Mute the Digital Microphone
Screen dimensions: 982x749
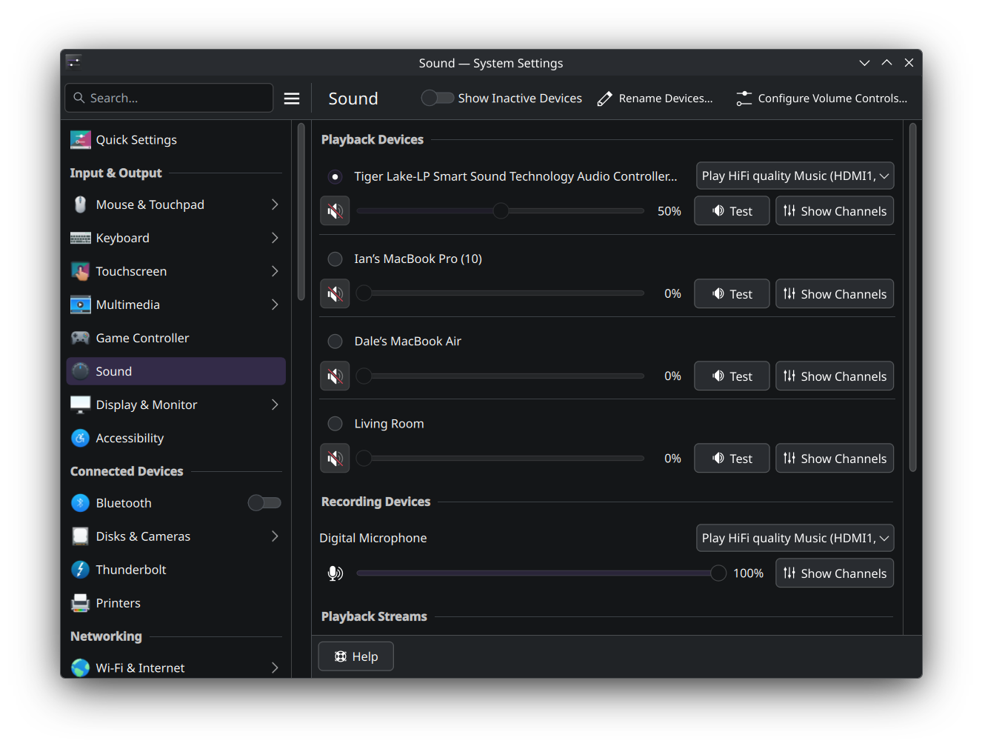coord(335,573)
